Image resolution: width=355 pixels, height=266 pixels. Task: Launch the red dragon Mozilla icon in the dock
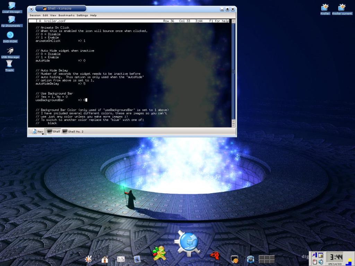(215, 256)
